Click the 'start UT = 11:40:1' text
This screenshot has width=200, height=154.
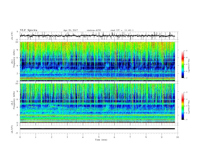tap(122, 30)
